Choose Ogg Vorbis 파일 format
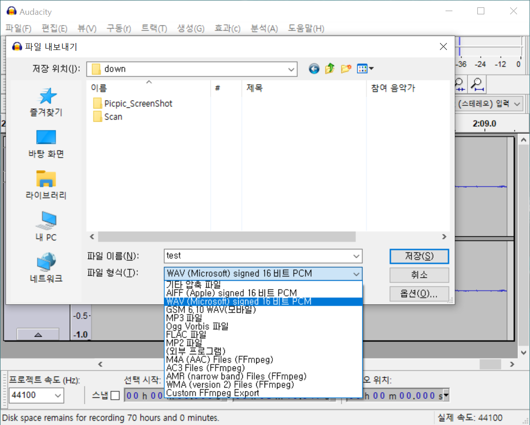 [x=263, y=326]
